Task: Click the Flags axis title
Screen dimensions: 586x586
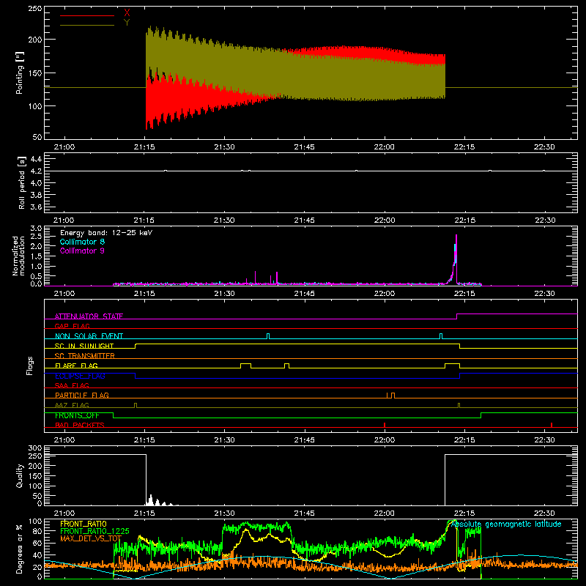Action: pos(30,366)
